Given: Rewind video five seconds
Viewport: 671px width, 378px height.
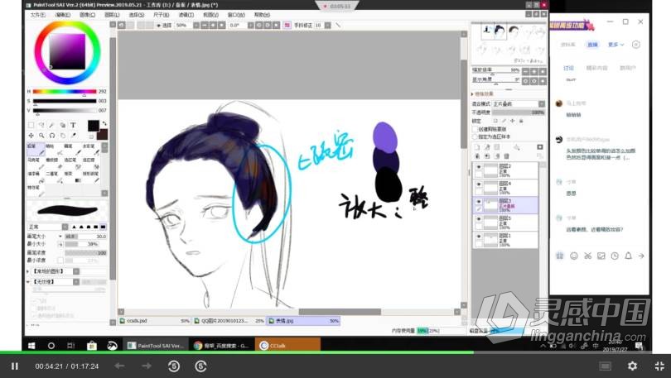Looking at the screenshot, I should [x=174, y=366].
